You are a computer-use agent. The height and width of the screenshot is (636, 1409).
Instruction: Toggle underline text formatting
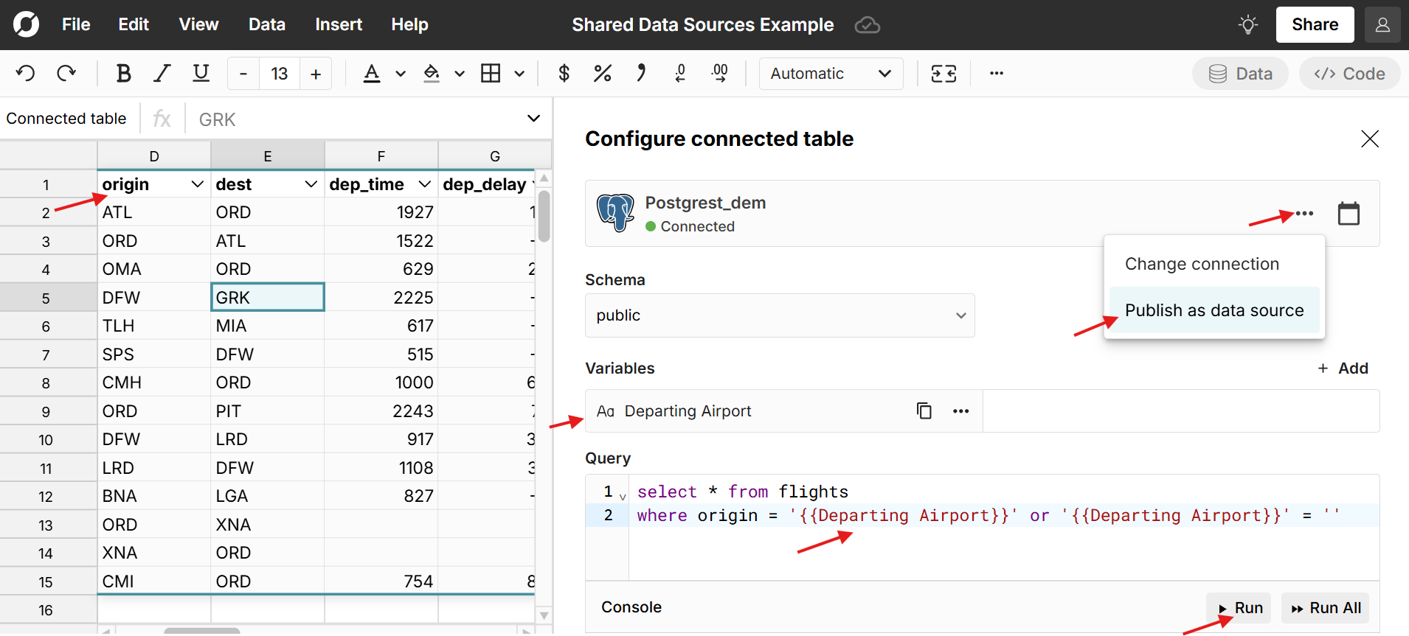pos(201,74)
